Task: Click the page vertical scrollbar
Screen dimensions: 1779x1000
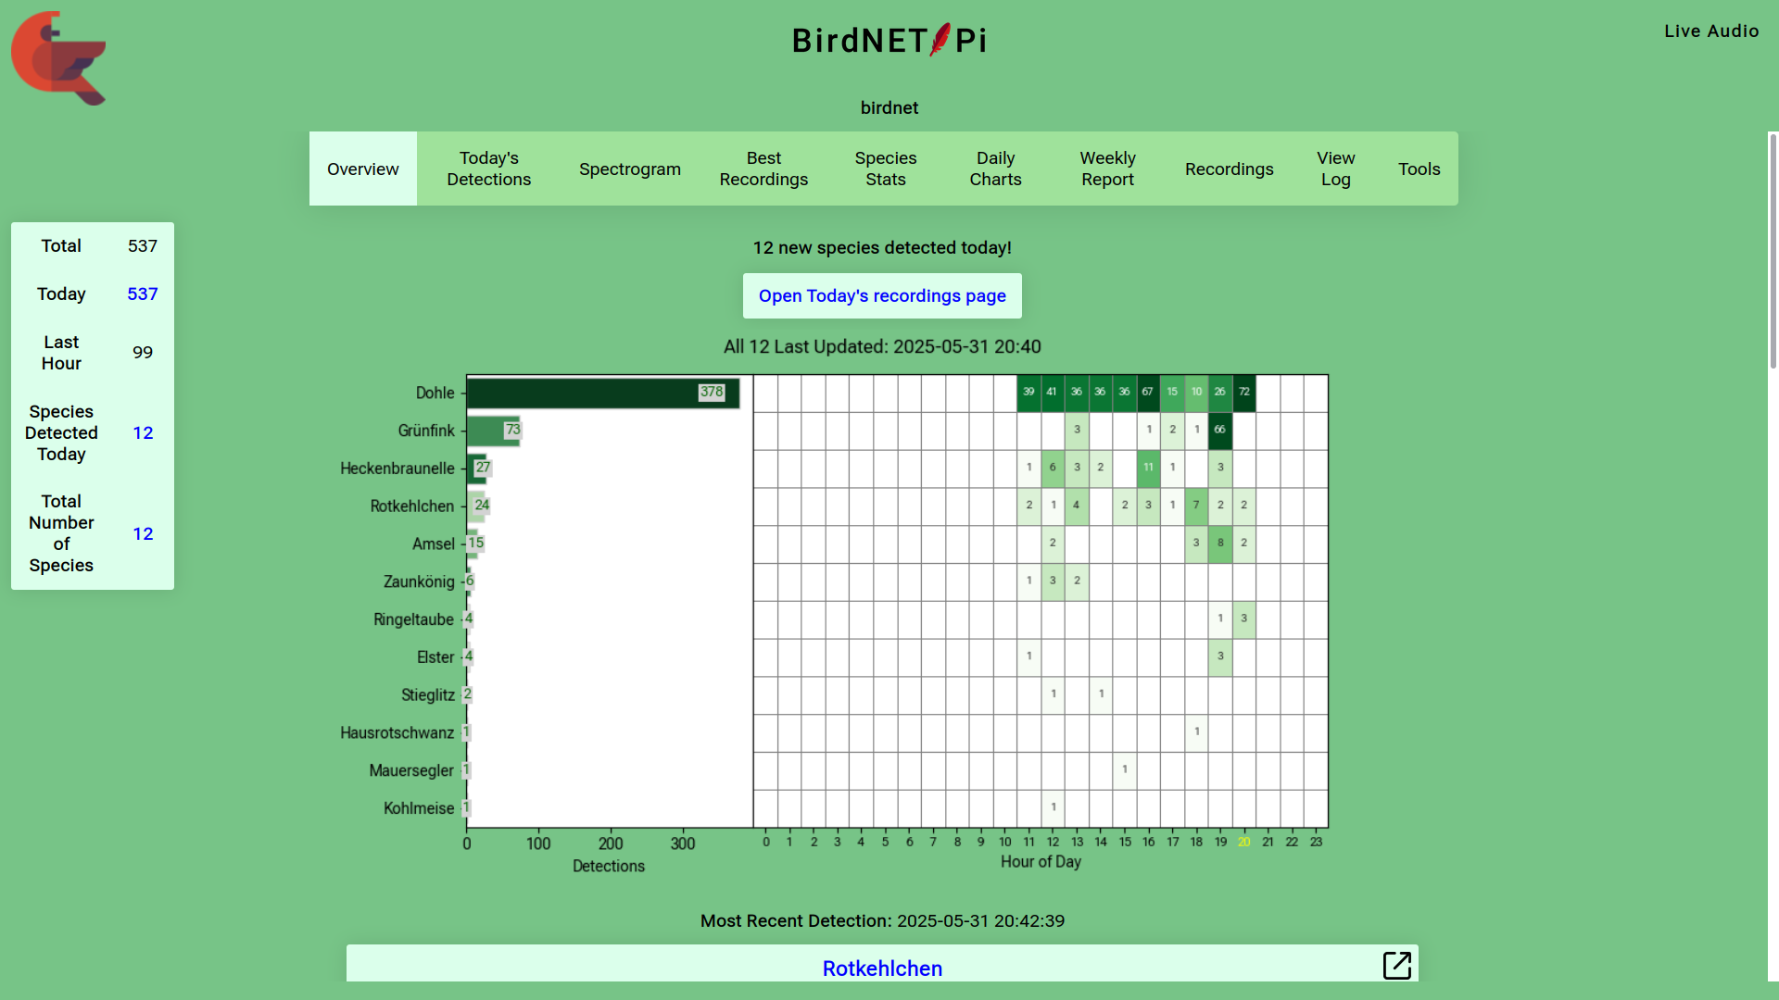Action: (1773, 250)
